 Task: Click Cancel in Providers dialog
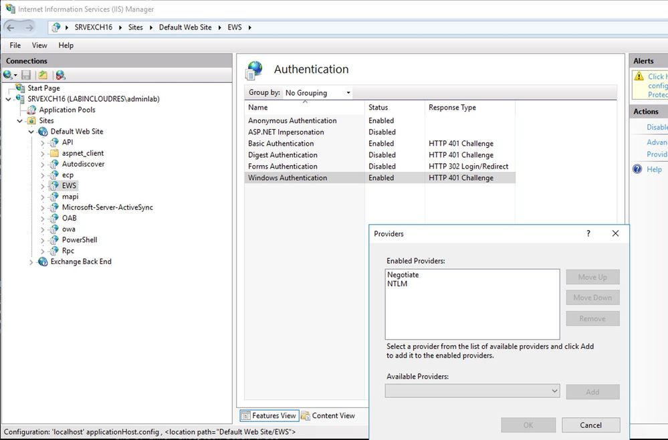591,425
